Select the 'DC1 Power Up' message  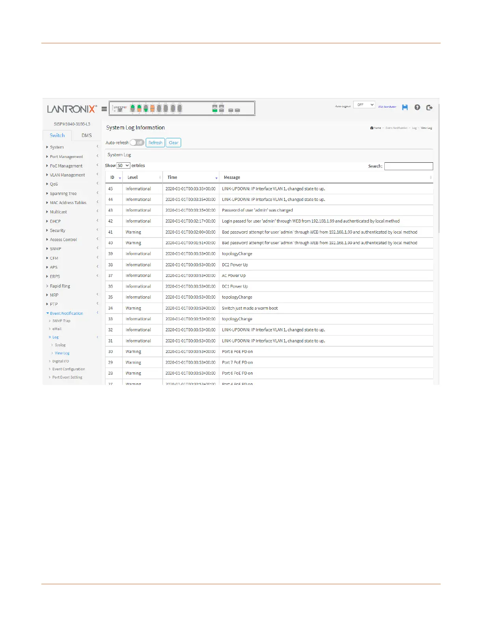pyautogui.click(x=235, y=286)
